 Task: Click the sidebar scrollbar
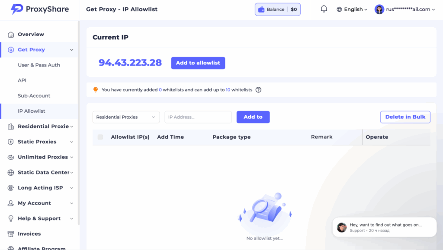[79, 123]
